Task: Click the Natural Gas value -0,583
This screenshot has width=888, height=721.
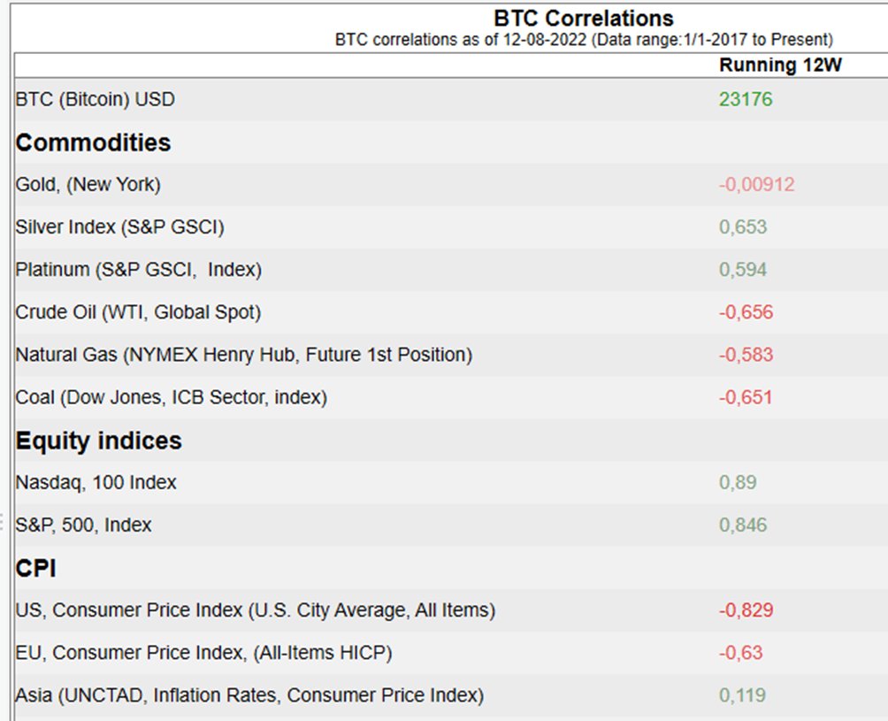Action: tap(746, 355)
